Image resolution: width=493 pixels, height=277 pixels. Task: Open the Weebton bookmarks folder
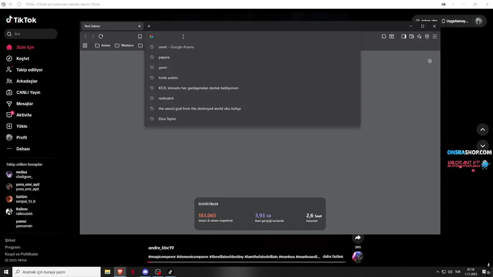click(124, 45)
